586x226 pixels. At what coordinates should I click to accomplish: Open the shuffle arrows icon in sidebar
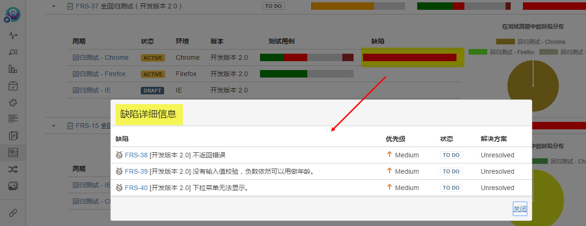(13, 169)
